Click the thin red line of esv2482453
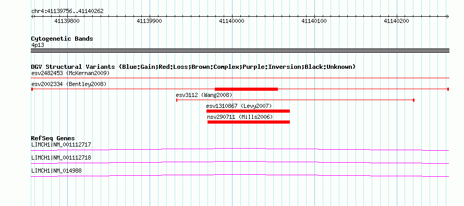Image resolution: width=464 pixels, height=206 pixels. pos(240,78)
